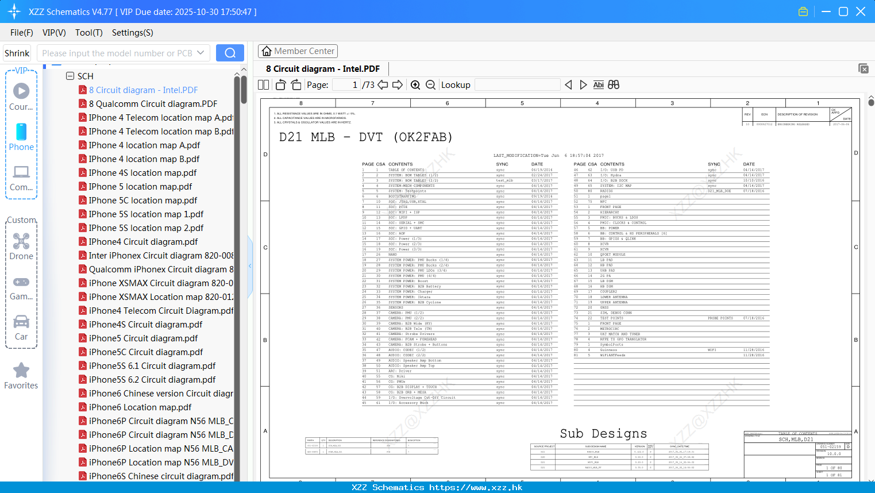Open the Tool(T) menu
This screenshot has height=493, width=875.
pos(89,33)
